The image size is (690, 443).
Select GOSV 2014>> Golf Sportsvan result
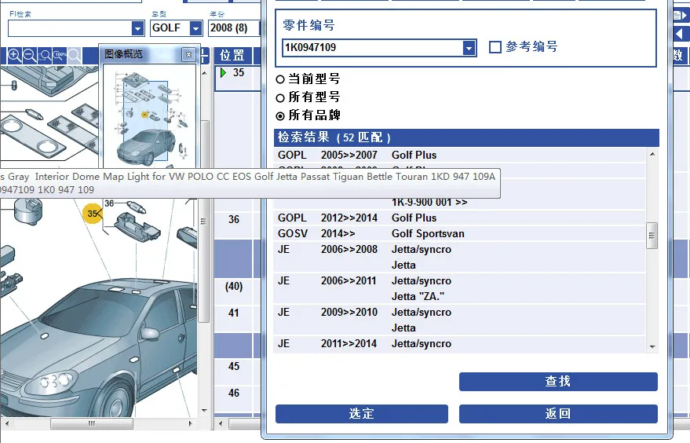(x=459, y=234)
